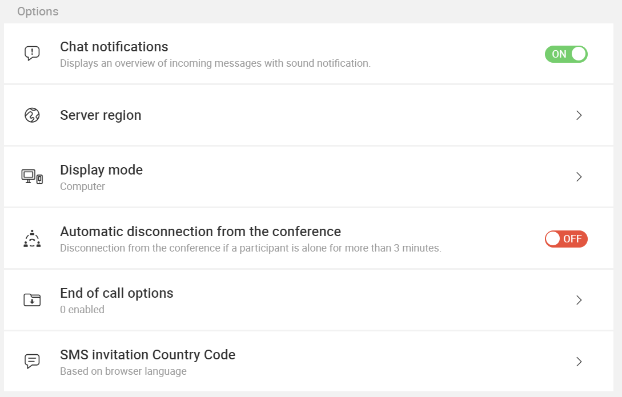Click the Server region globe icon

[32, 115]
